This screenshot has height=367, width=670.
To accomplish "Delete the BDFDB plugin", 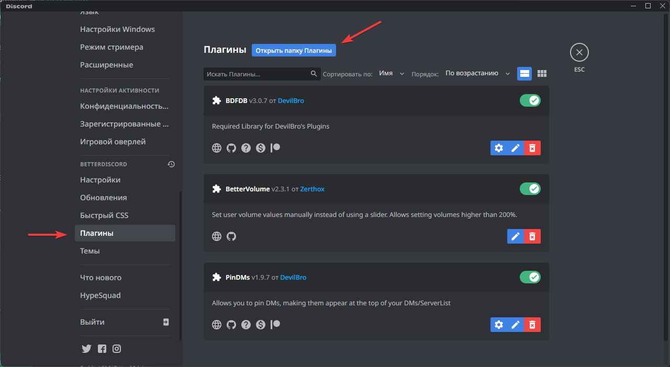I will pos(532,148).
